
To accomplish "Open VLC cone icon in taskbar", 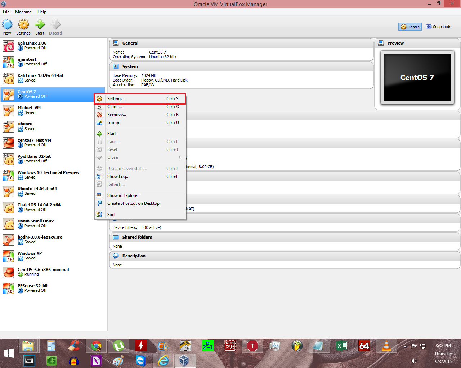I will point(386,346).
